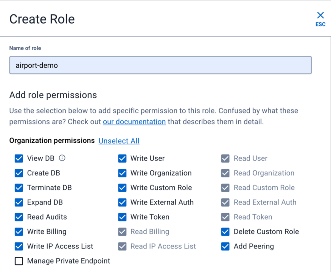
Task: Click the Unselect All link
Action: pyautogui.click(x=119, y=141)
